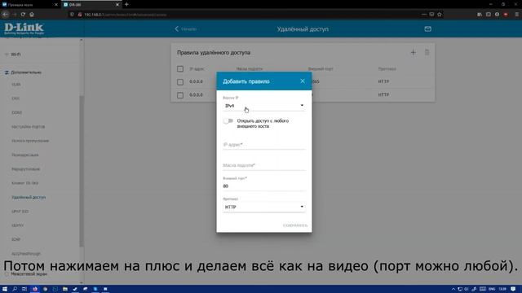
Task: Click the browser back arrow
Action: click(x=6, y=15)
